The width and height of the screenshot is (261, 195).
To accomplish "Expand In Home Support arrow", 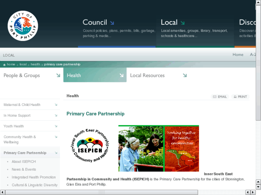I will [x=56, y=115].
